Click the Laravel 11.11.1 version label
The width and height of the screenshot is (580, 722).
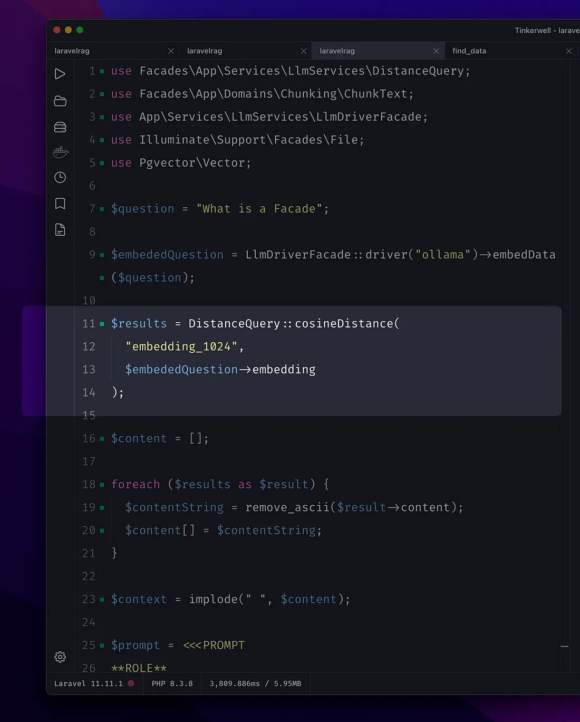[x=88, y=684]
